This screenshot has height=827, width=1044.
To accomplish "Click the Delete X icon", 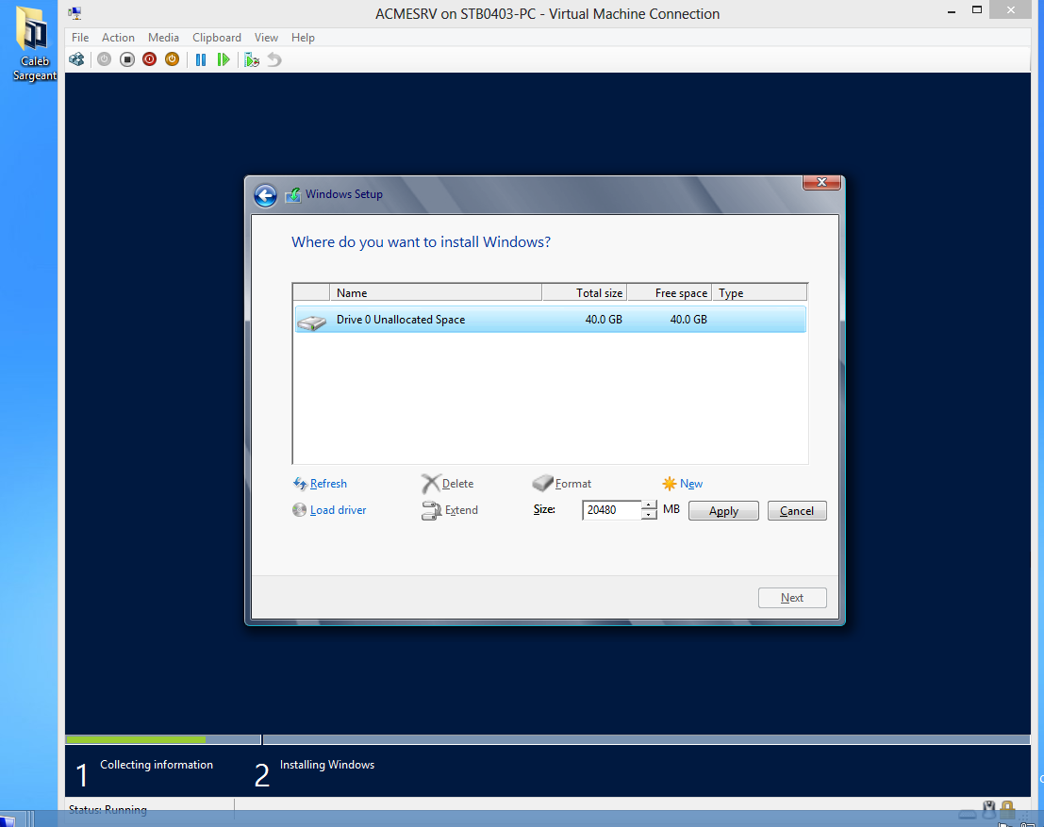I will [430, 484].
